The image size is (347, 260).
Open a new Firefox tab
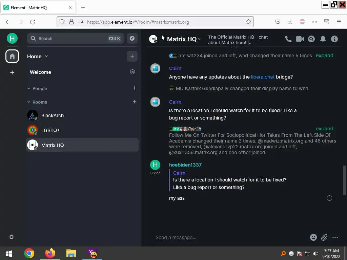pyautogui.click(x=83, y=7)
